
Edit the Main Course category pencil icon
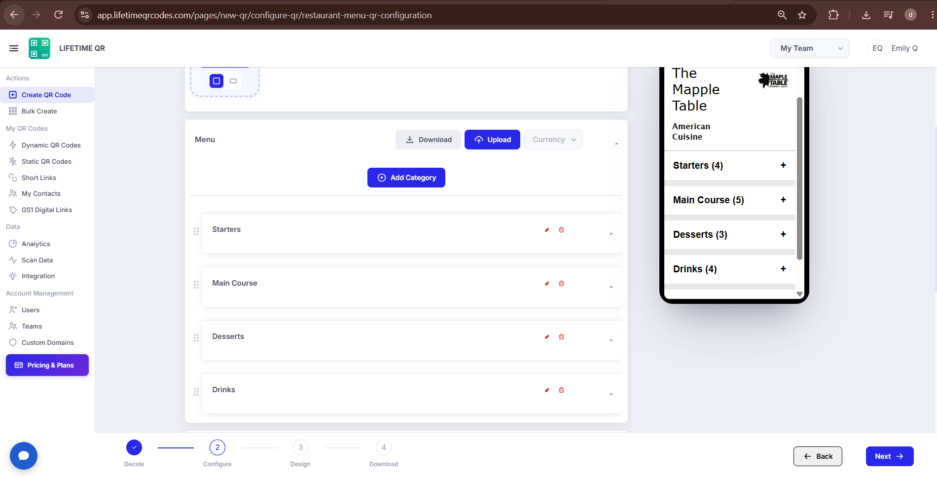pyautogui.click(x=547, y=284)
